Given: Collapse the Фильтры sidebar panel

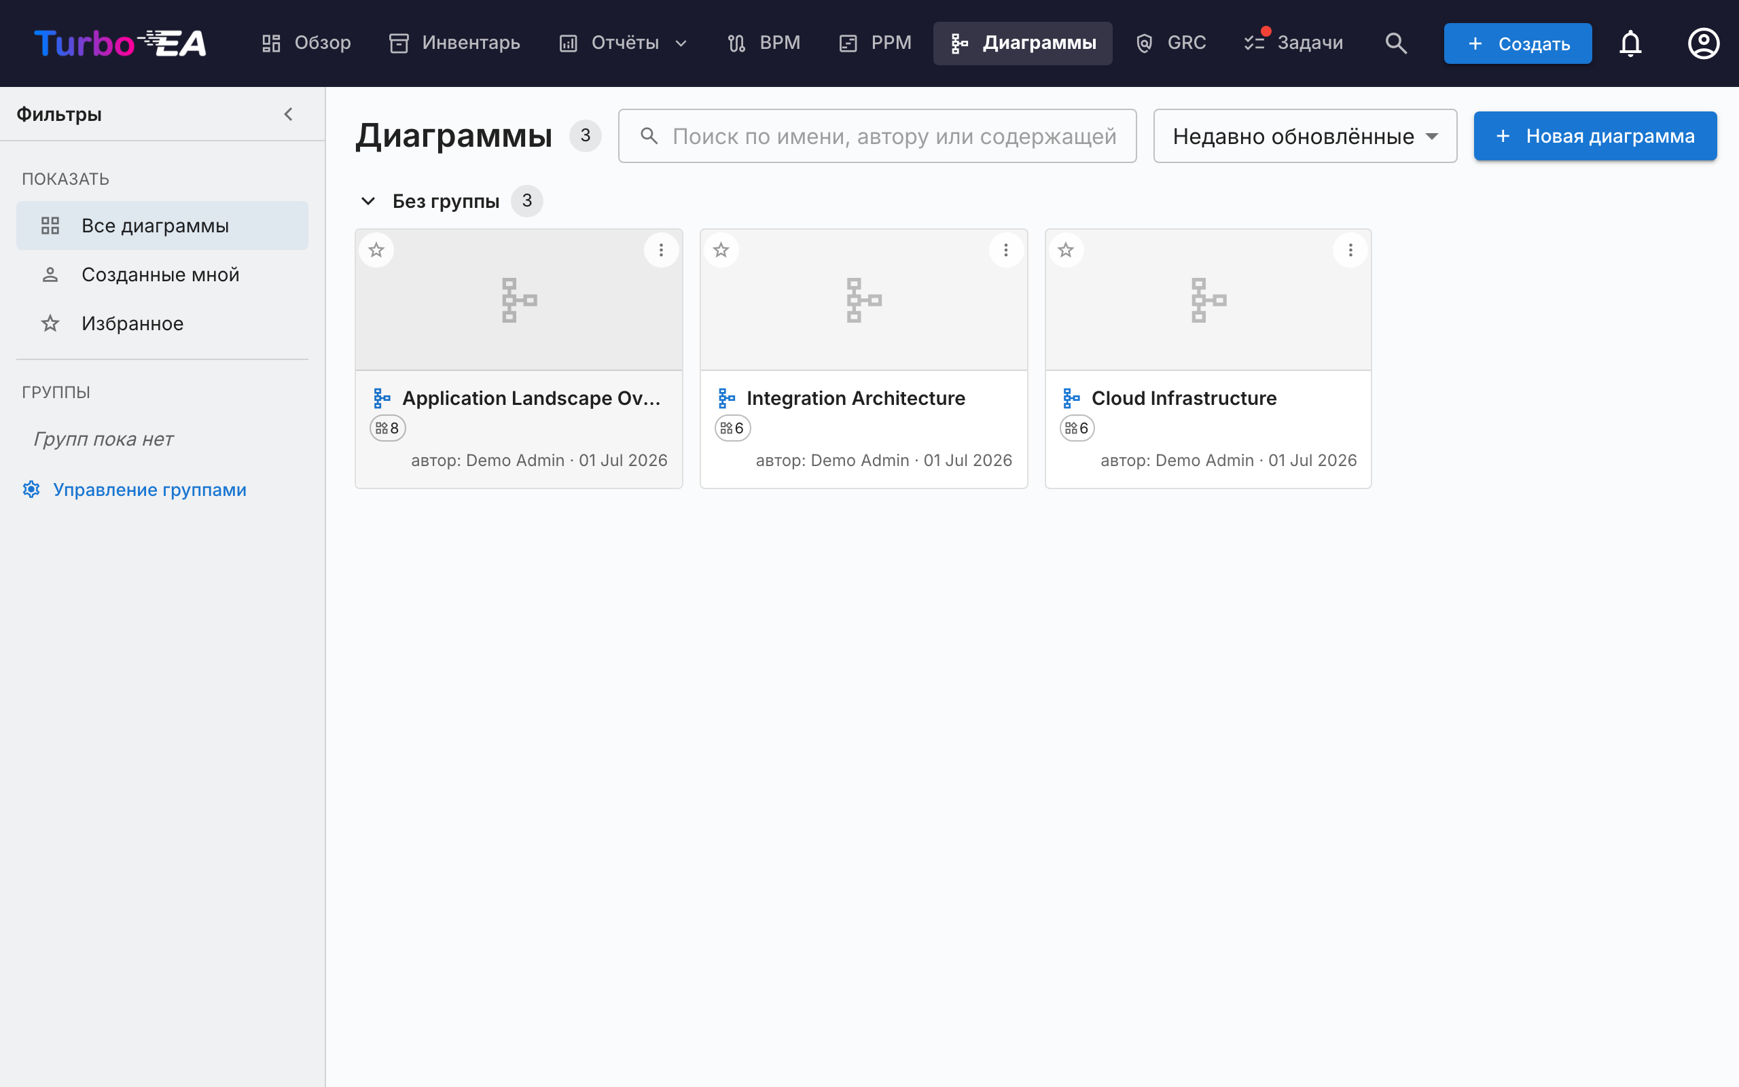Looking at the screenshot, I should (288, 114).
